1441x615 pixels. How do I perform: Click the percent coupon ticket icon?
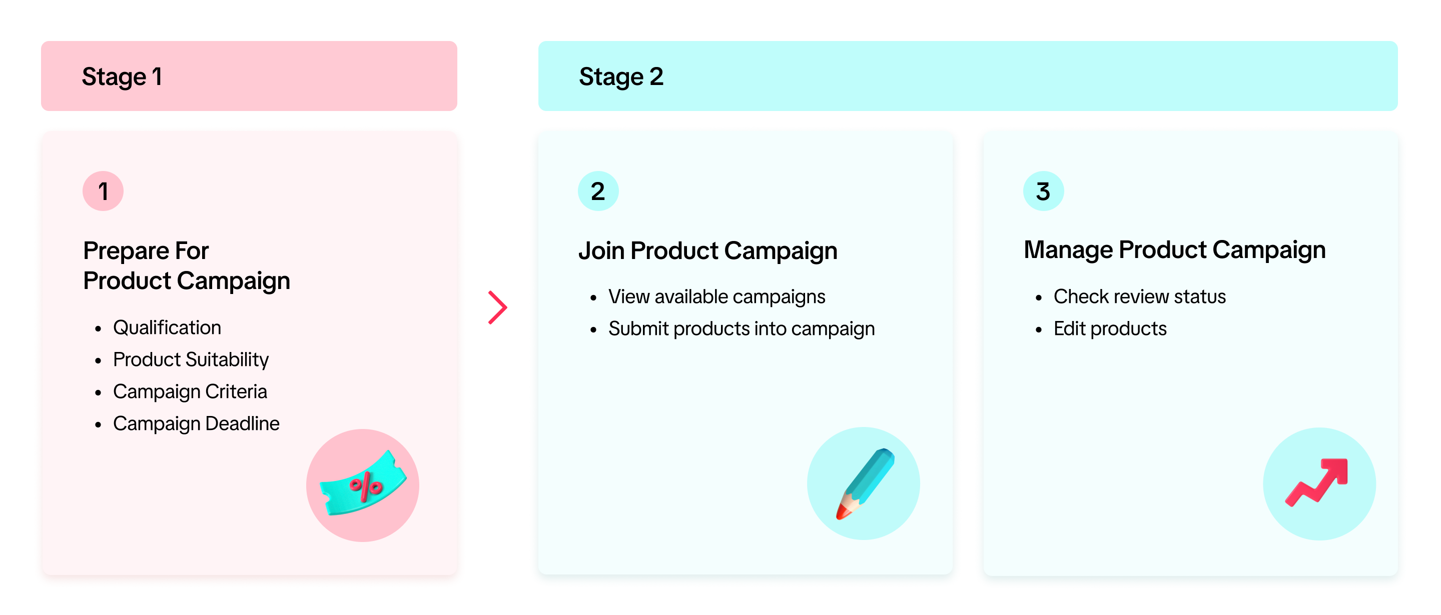362,484
